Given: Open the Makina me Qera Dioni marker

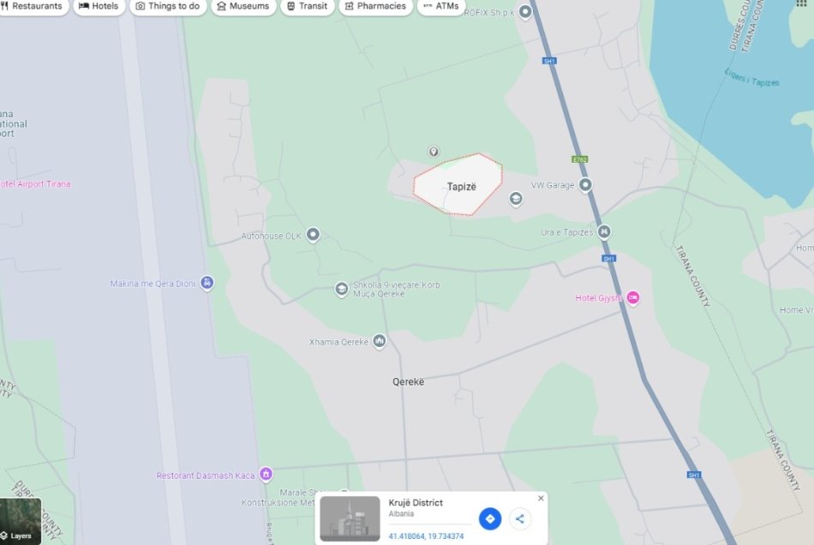Looking at the screenshot, I should [207, 283].
